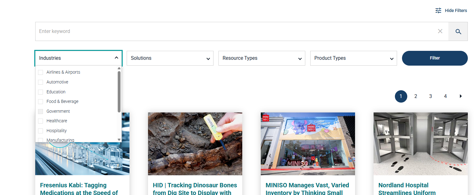
Task: Select the Education checkbox
Action: tap(40, 92)
